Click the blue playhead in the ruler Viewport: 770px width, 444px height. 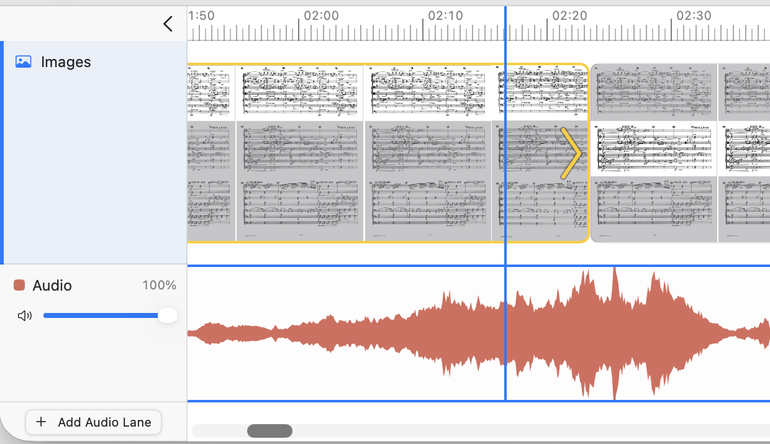[x=505, y=24]
